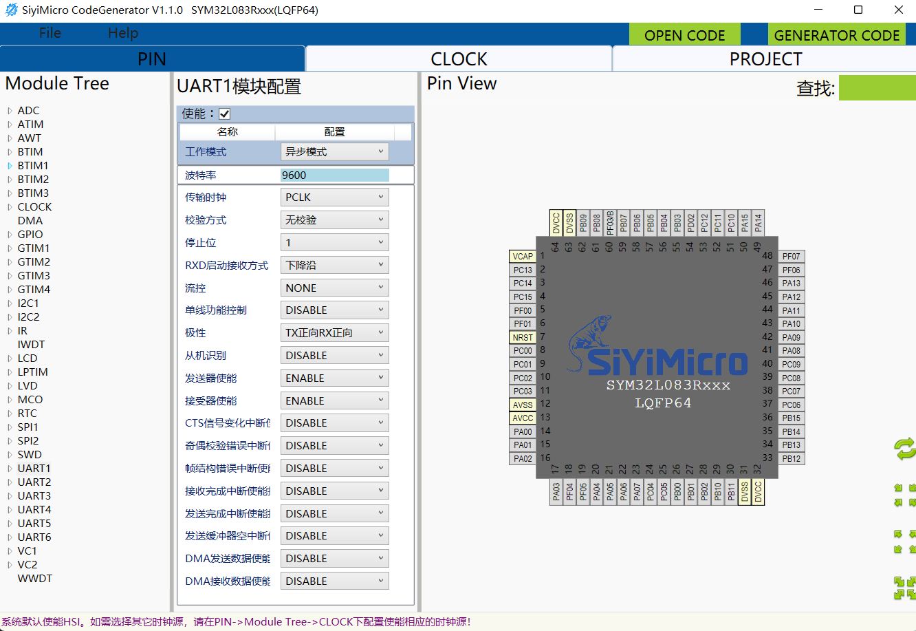This screenshot has width=916, height=631.
Task: Open the 校验方式 dropdown
Action: coord(335,220)
